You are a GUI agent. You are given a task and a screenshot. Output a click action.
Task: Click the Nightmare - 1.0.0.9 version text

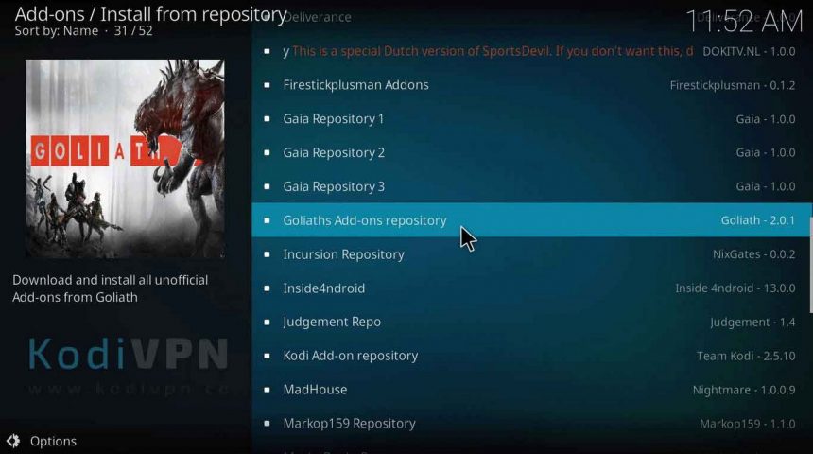(x=744, y=390)
